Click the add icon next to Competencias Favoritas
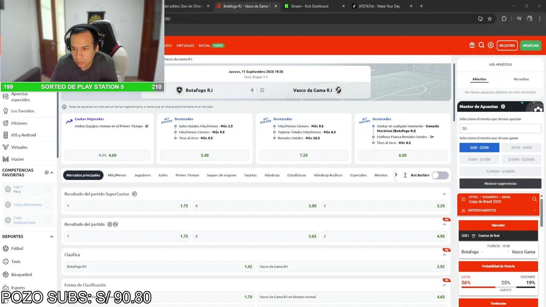 coord(46,173)
